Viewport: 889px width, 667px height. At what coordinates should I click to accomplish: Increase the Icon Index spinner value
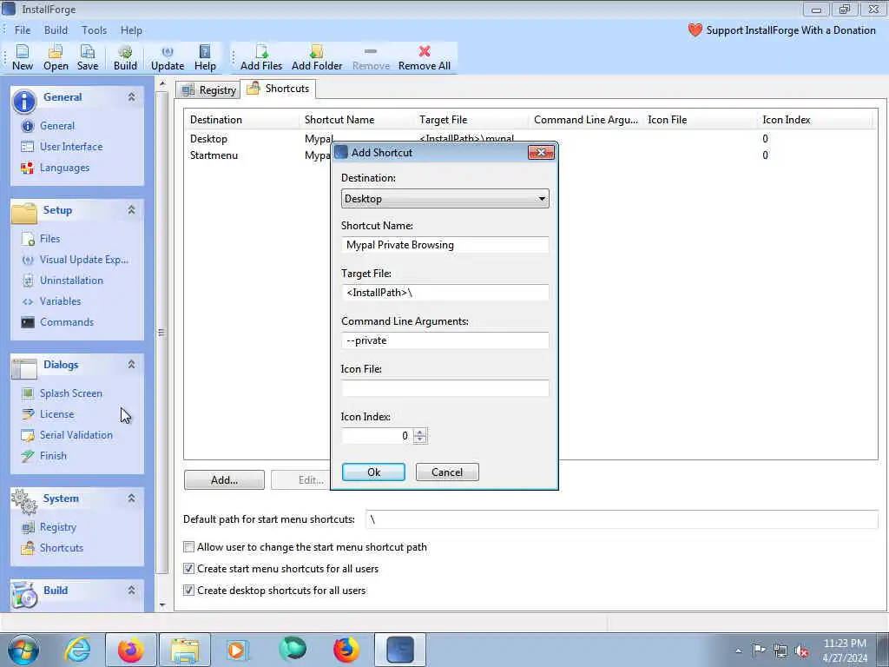pyautogui.click(x=419, y=433)
